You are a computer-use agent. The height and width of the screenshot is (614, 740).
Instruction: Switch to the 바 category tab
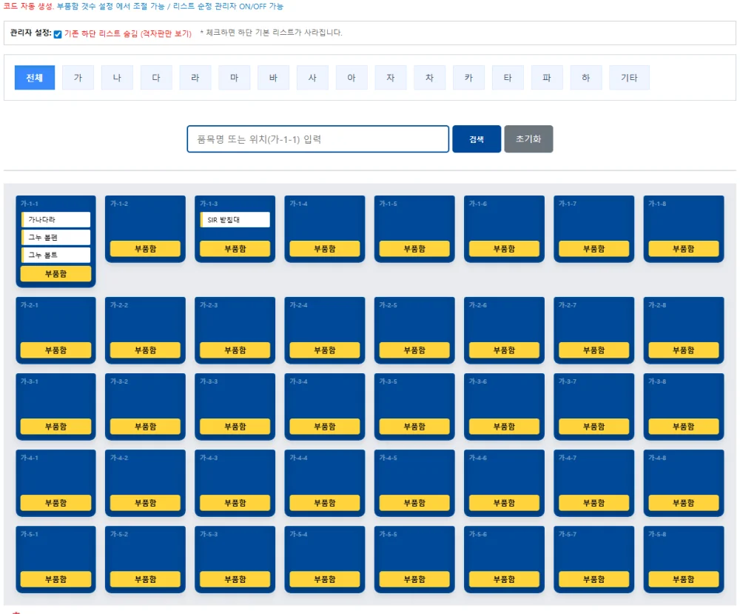(x=273, y=78)
